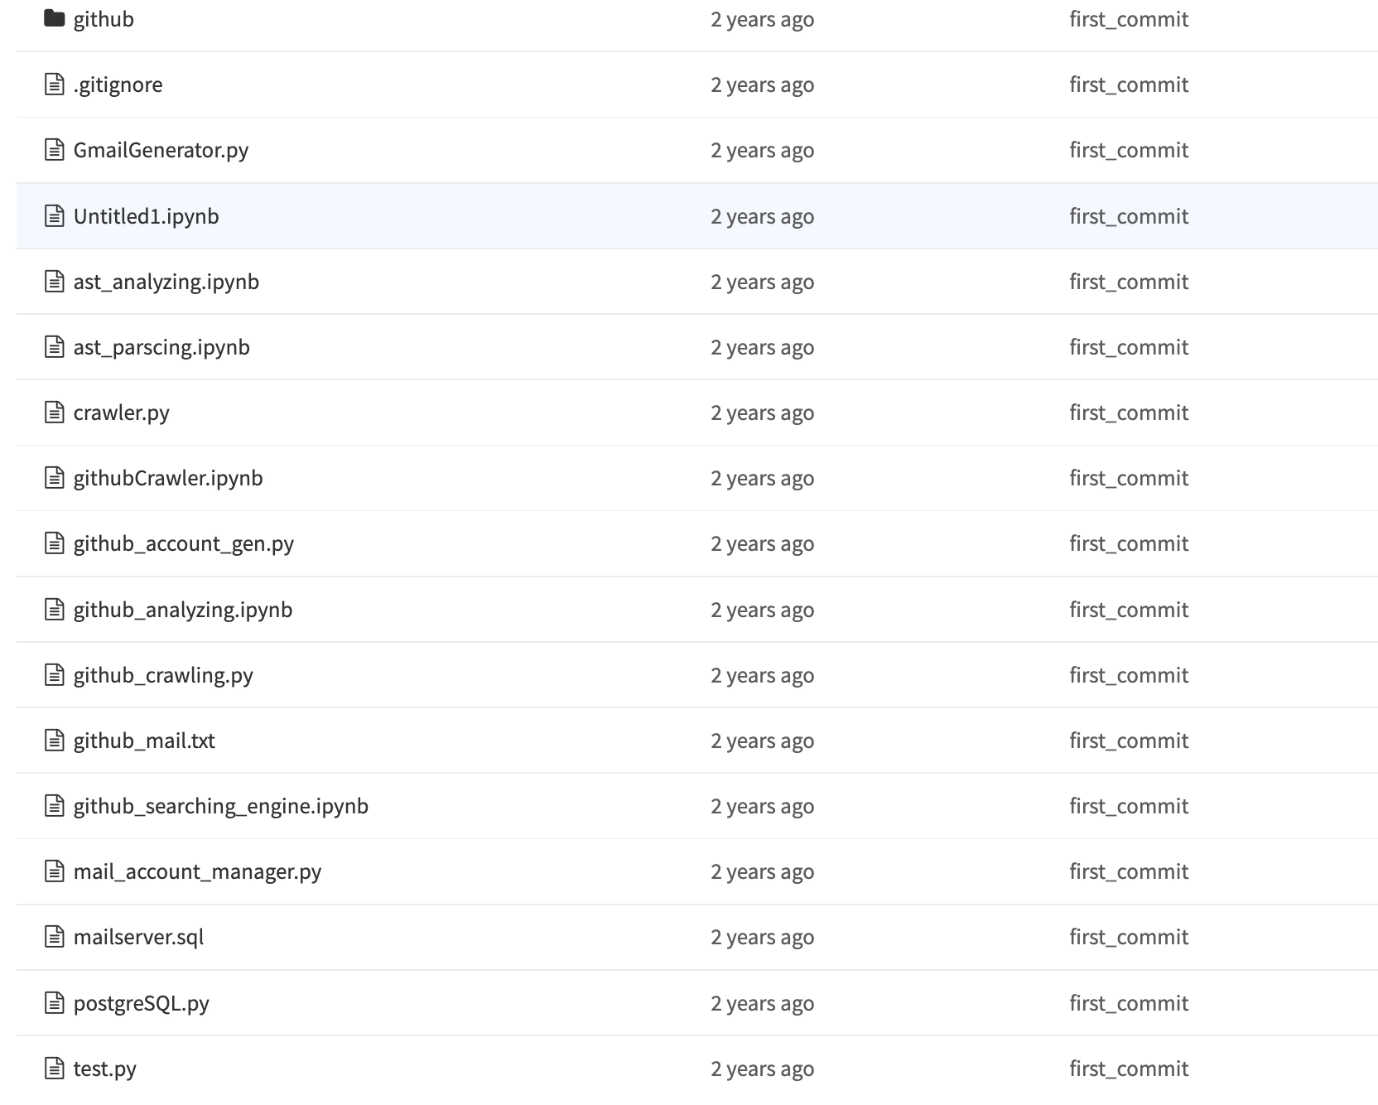Click '2 years ago' in github_crawling.py row
The height and width of the screenshot is (1105, 1378).
tap(762, 675)
